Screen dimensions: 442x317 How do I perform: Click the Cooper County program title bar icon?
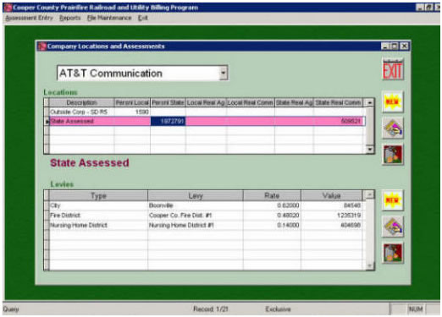[x=8, y=8]
